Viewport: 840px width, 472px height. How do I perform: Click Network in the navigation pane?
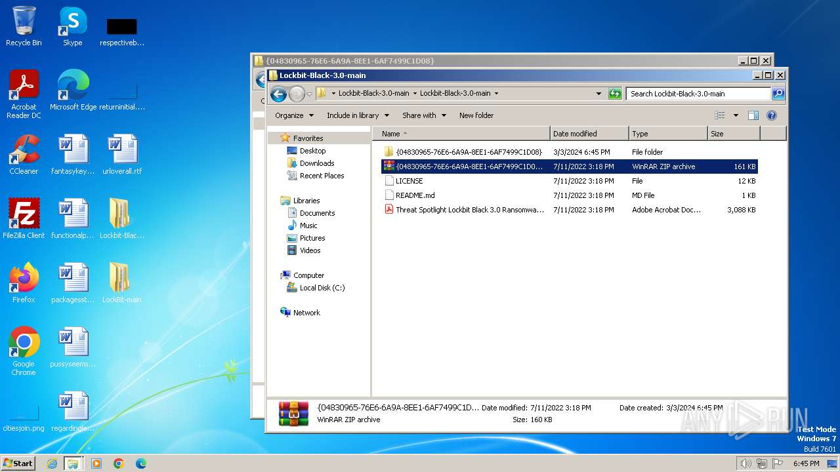point(306,313)
